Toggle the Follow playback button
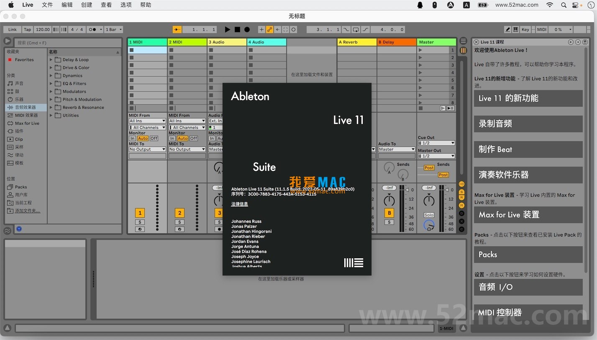The width and height of the screenshot is (597, 340). (177, 30)
